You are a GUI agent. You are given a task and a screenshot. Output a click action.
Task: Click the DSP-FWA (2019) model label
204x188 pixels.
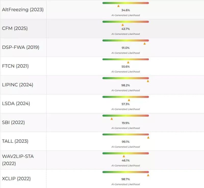tap(21, 47)
